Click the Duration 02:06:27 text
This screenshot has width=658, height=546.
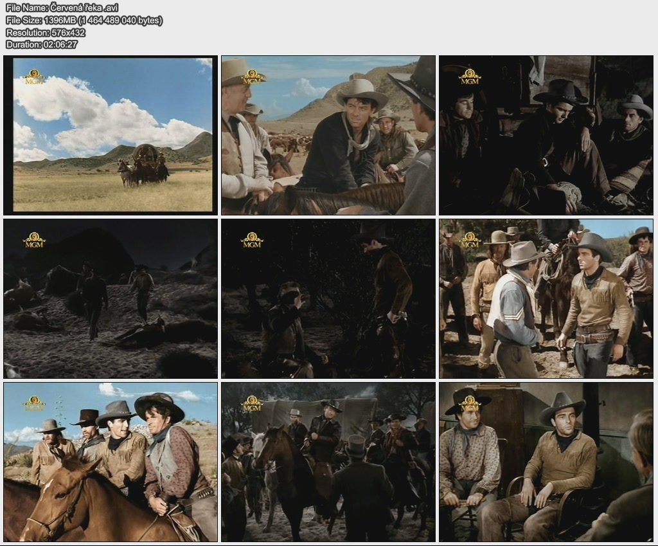41,44
